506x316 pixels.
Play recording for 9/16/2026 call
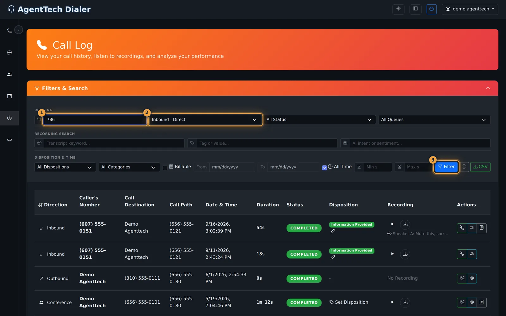point(392,224)
